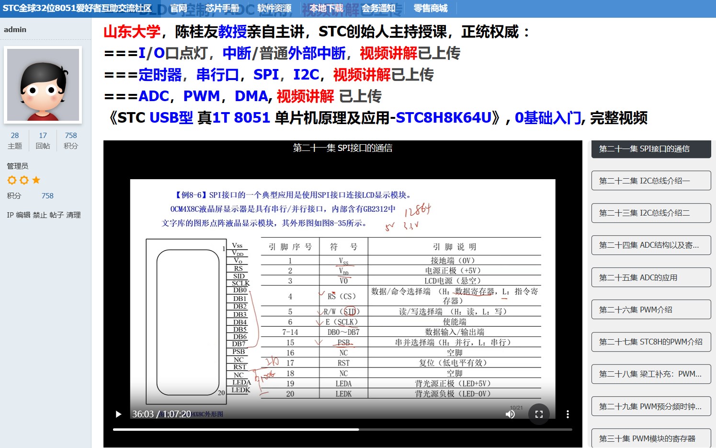Click the IP admin tool link

(10, 215)
